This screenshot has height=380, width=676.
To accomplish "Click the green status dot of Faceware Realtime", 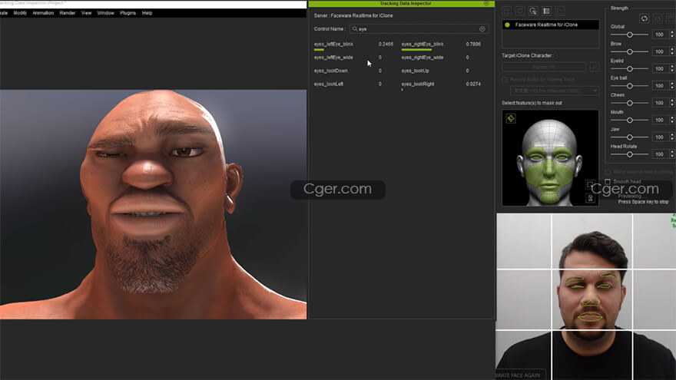I will [508, 25].
